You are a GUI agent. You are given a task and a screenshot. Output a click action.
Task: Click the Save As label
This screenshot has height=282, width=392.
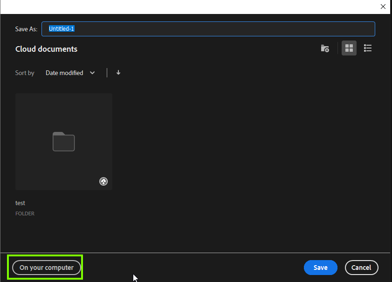[x=26, y=28]
